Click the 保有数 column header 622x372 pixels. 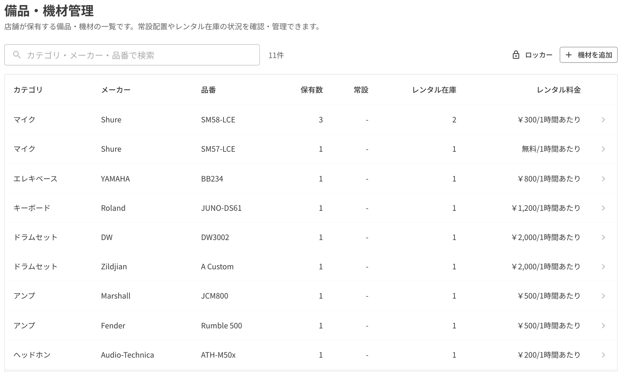pyautogui.click(x=312, y=90)
